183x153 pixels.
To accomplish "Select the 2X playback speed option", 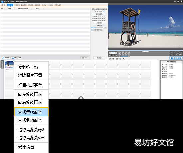I will (115, 53).
